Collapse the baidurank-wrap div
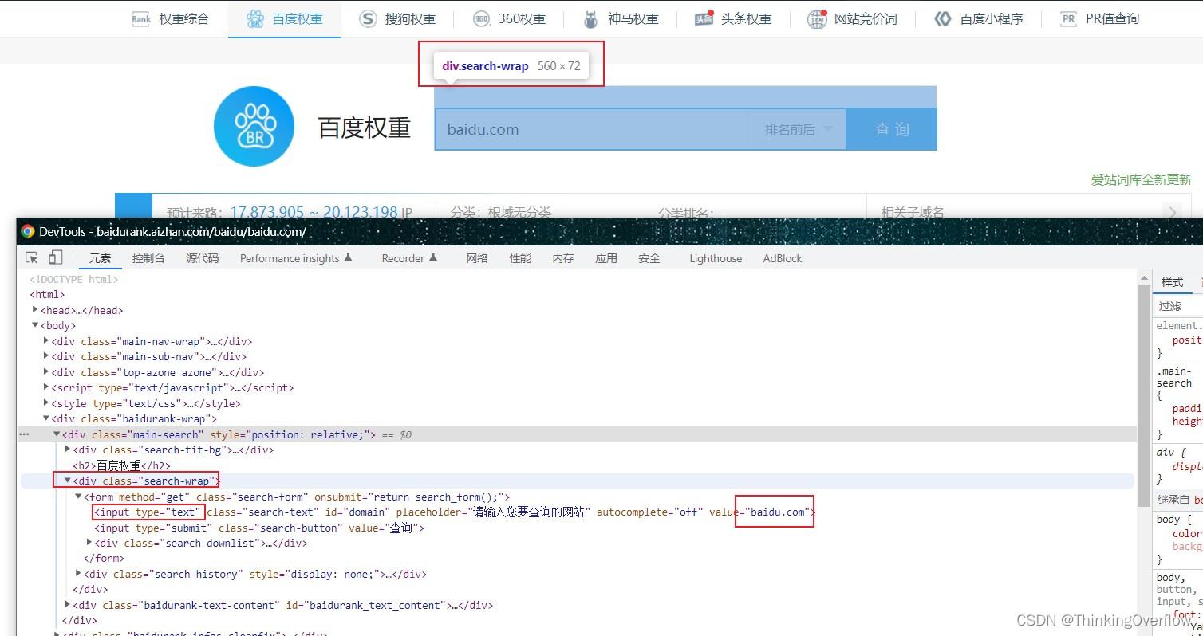 coord(46,418)
